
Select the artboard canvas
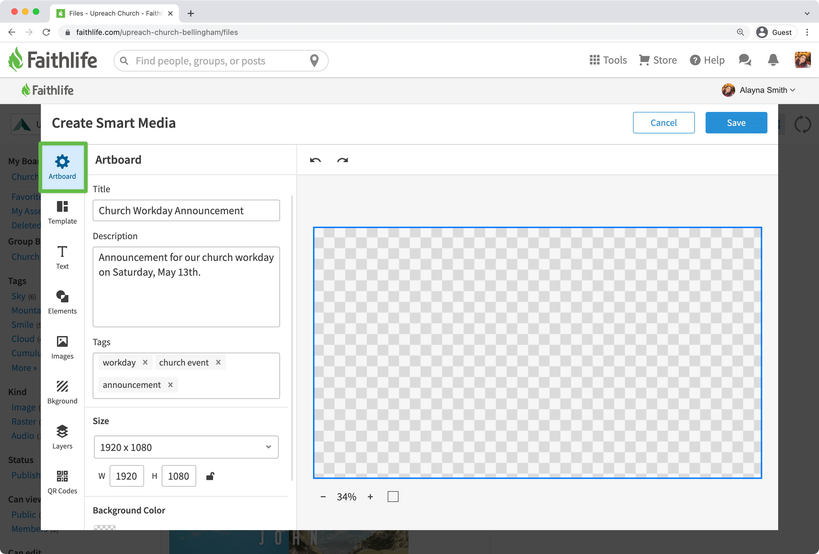[x=537, y=353]
